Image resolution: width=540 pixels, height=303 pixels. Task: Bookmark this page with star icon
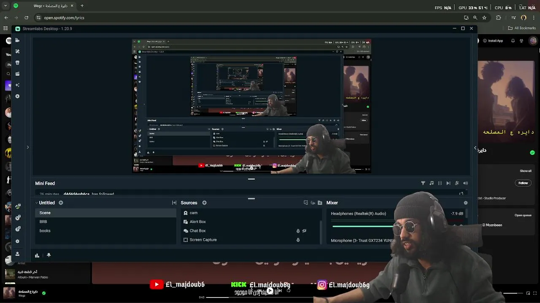484,18
